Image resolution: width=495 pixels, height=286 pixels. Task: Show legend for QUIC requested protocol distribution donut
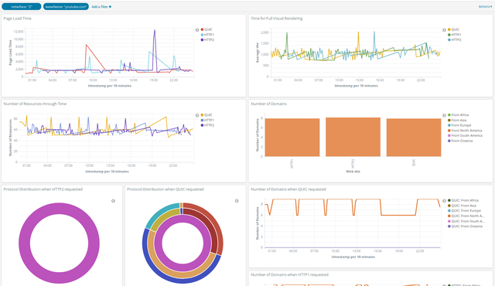237,201
